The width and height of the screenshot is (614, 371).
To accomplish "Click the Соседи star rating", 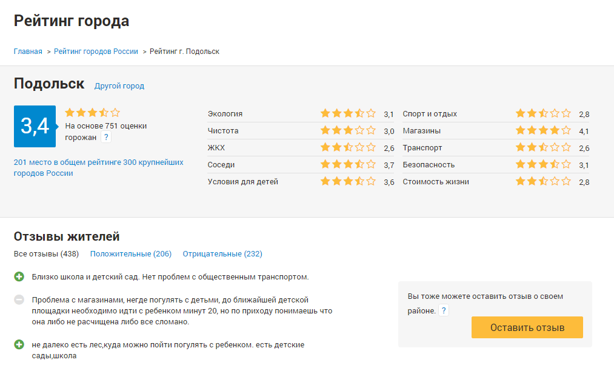I will [x=348, y=164].
